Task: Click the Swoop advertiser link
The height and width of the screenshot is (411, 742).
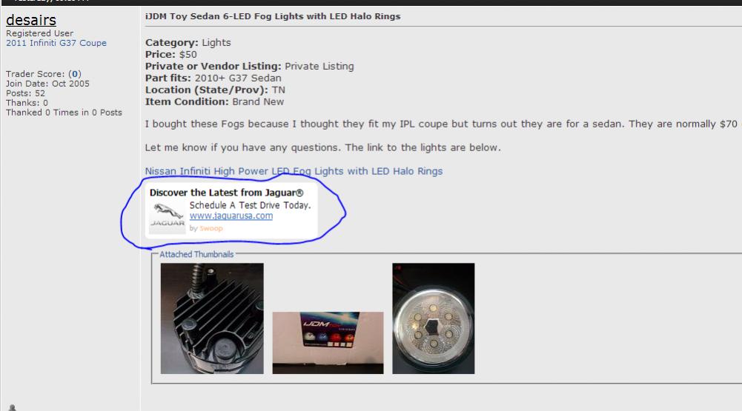Action: pos(211,228)
